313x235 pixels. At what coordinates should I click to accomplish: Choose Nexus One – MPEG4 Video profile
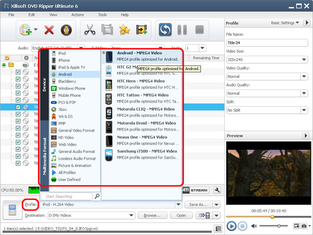click(141, 140)
